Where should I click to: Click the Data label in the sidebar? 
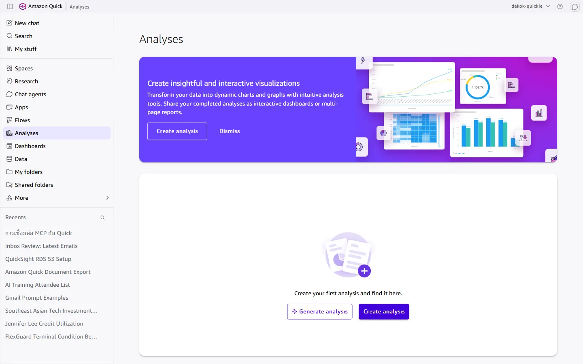click(21, 159)
